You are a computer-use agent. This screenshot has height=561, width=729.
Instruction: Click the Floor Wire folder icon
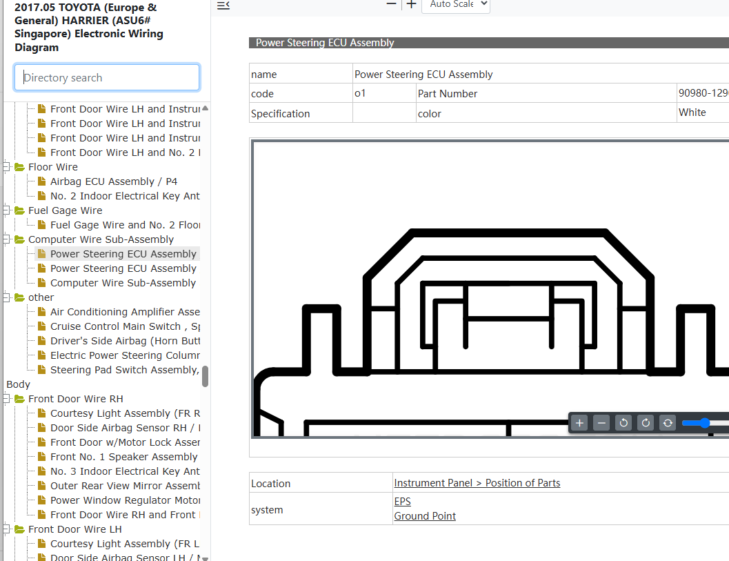click(x=19, y=167)
